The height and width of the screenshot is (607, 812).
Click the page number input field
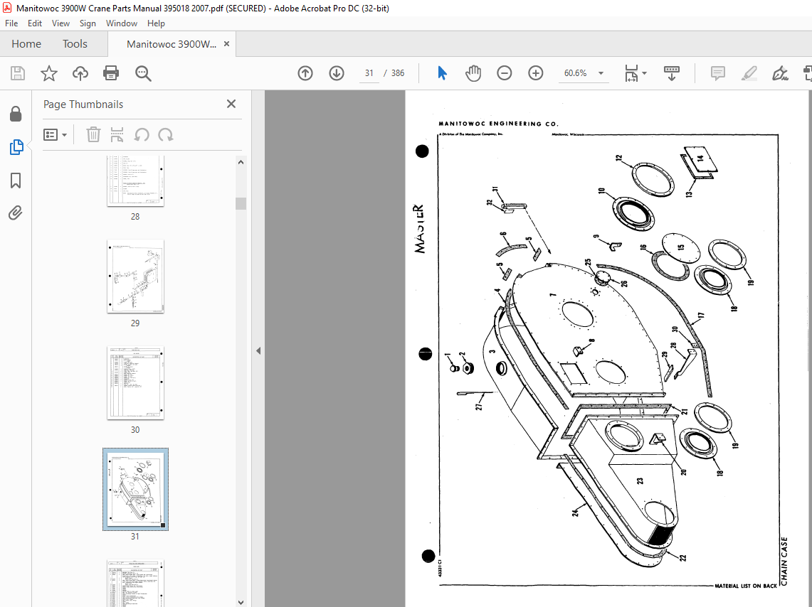click(x=369, y=73)
